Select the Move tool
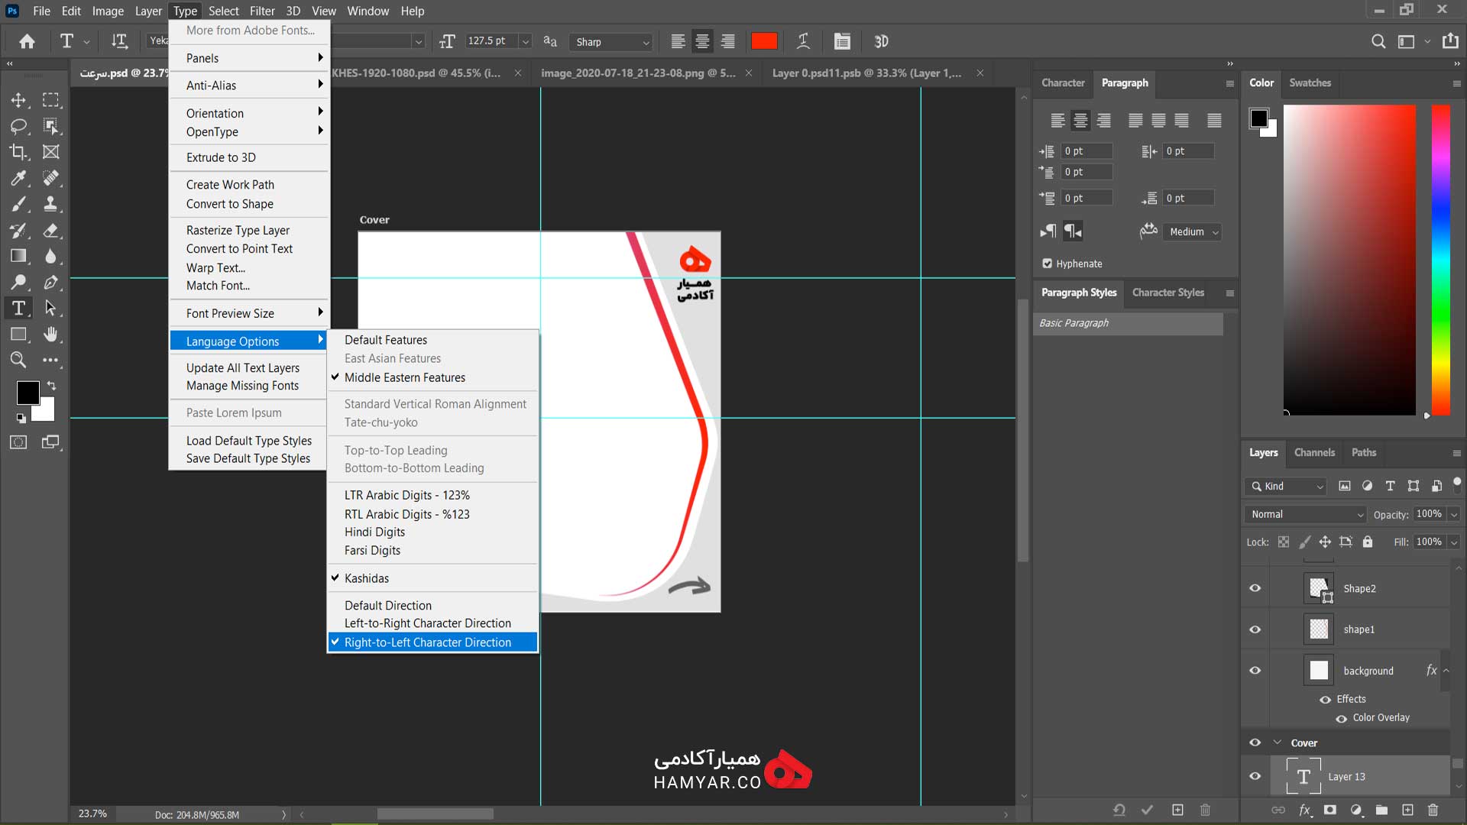The height and width of the screenshot is (825, 1467). [x=18, y=100]
